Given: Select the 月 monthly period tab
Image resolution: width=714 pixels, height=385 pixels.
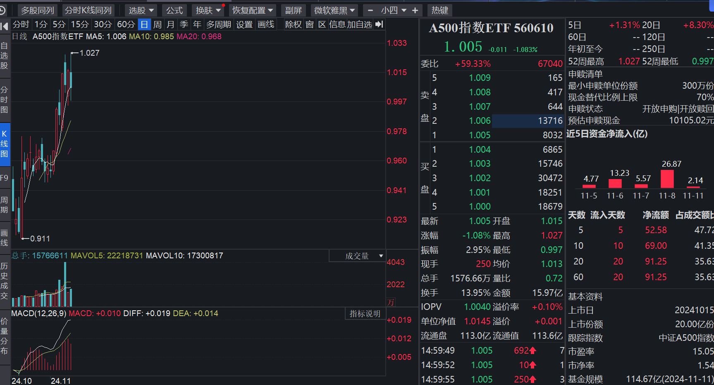Looking at the screenshot, I should (171, 24).
